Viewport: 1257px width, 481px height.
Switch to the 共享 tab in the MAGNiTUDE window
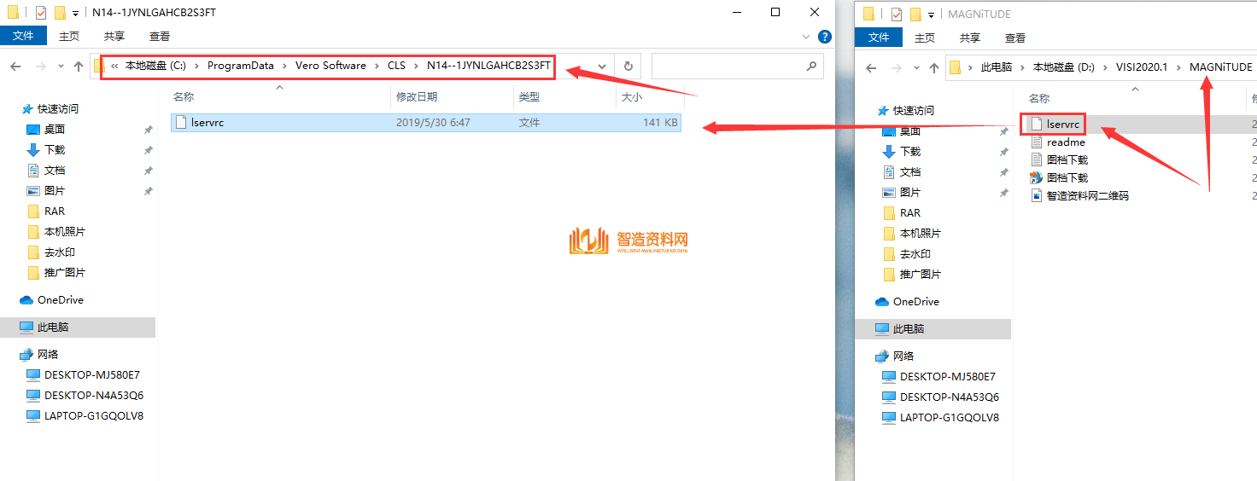click(970, 38)
